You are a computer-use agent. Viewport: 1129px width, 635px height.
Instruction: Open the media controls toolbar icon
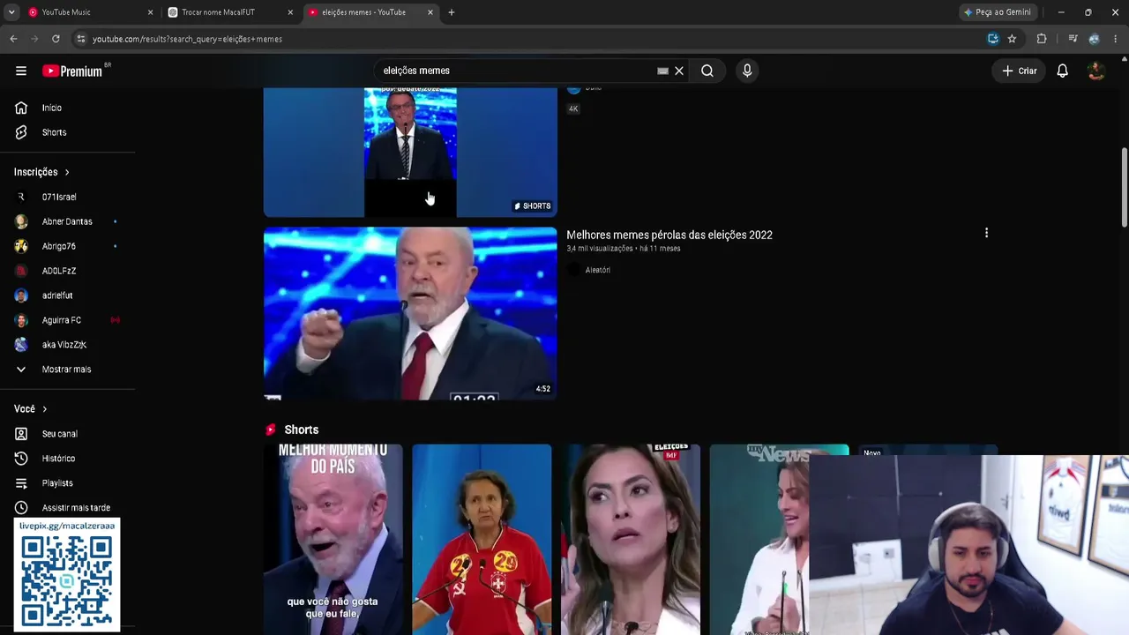[x=1073, y=39]
